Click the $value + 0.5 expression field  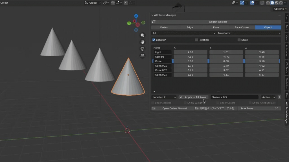point(234,97)
